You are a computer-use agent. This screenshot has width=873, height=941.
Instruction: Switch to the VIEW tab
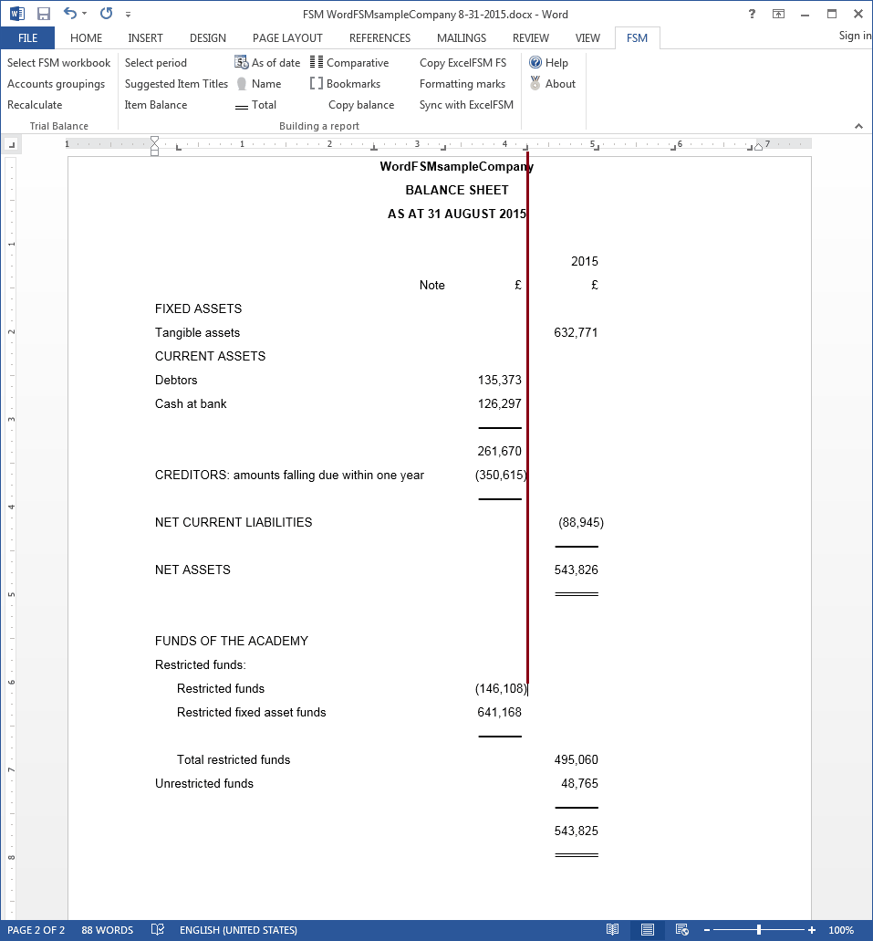[587, 37]
